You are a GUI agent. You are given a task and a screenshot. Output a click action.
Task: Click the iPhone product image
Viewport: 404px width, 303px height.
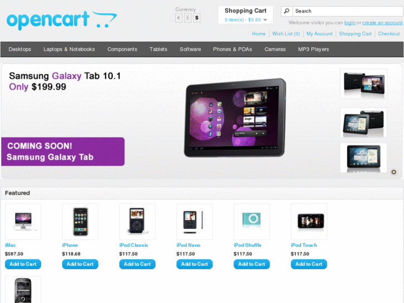pos(80,221)
